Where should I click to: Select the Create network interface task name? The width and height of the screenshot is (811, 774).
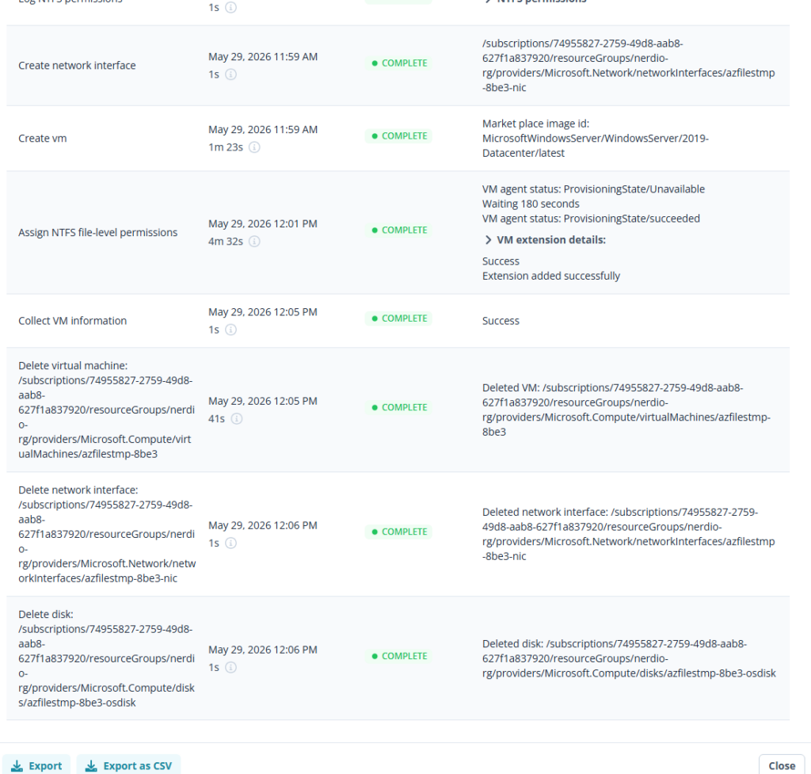[x=77, y=66]
